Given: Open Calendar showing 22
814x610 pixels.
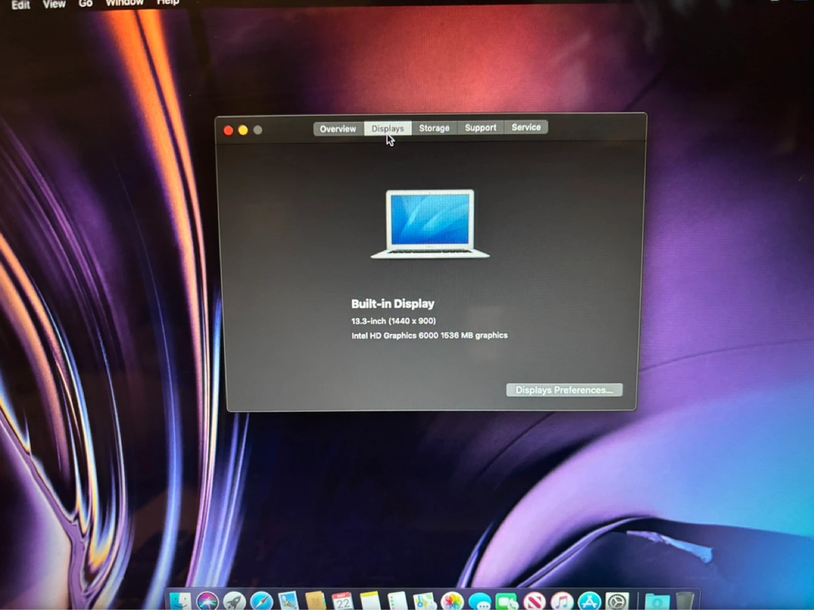Looking at the screenshot, I should click(x=343, y=601).
